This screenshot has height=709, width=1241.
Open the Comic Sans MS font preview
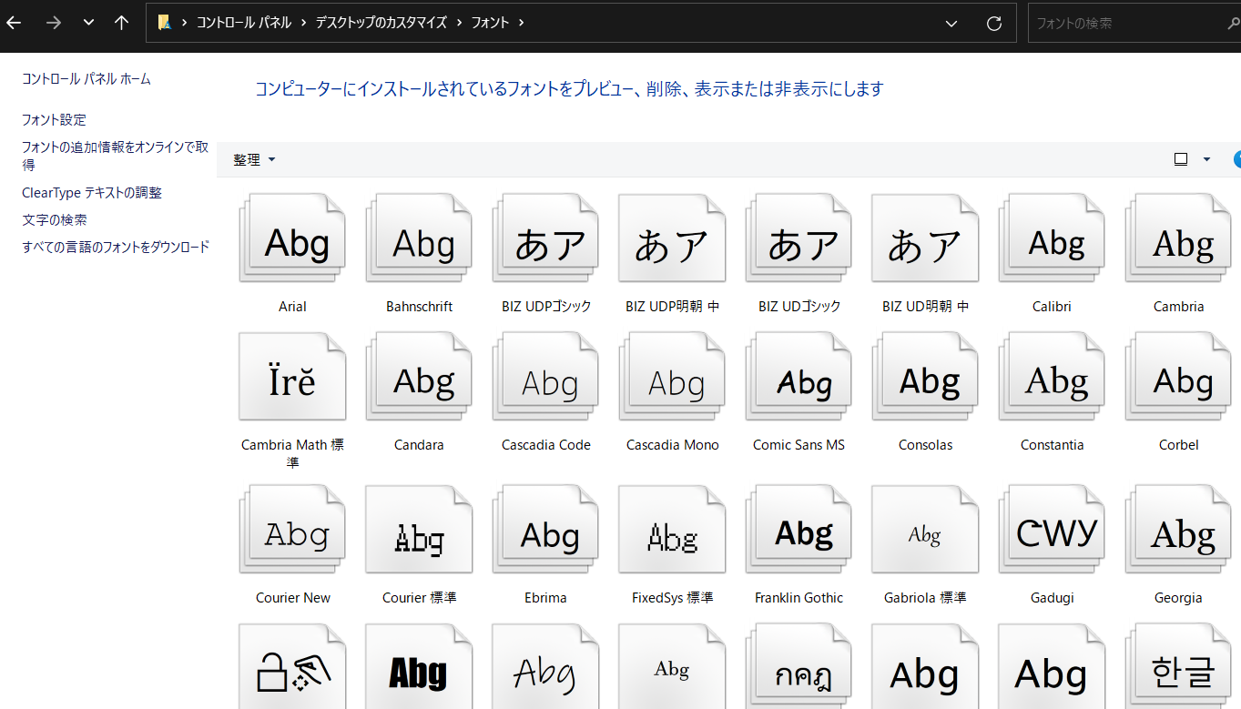(799, 377)
